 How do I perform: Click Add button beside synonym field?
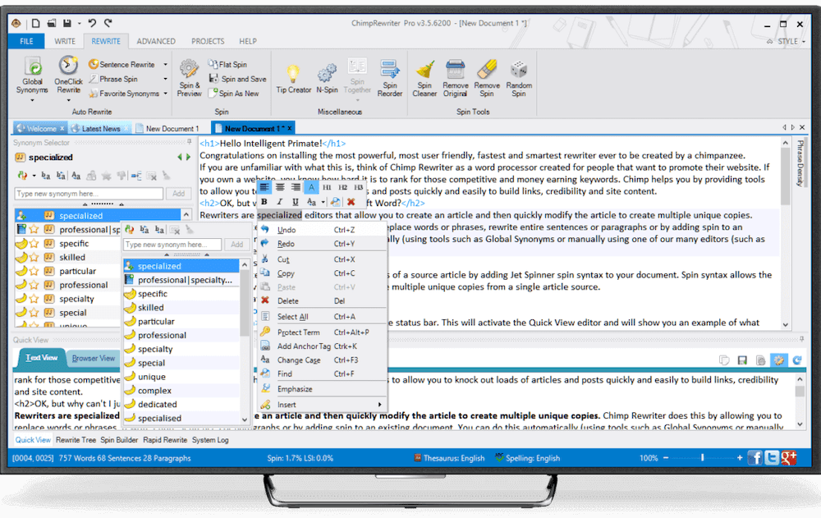(178, 193)
